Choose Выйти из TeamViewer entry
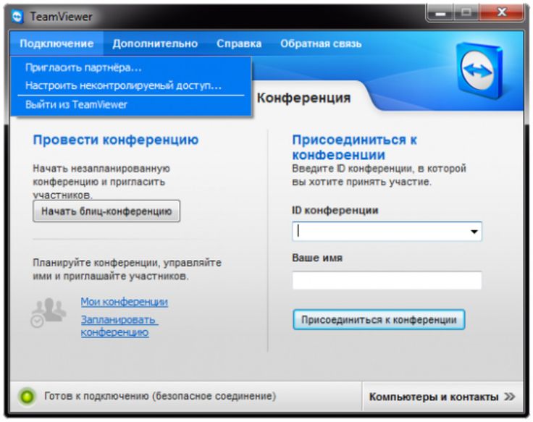533x422 pixels. tap(131, 104)
